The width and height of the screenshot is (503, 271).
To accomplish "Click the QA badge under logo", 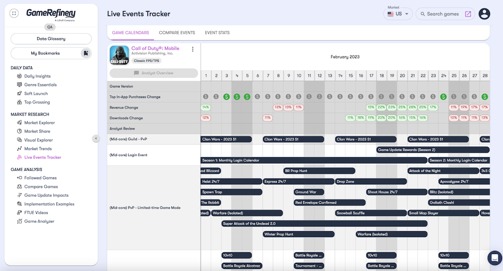I will click(x=50, y=27).
